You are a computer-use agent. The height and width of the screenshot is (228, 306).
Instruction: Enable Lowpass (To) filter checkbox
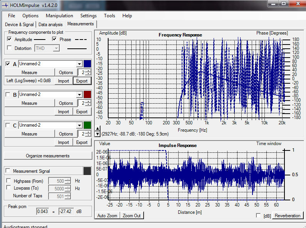[8, 188]
